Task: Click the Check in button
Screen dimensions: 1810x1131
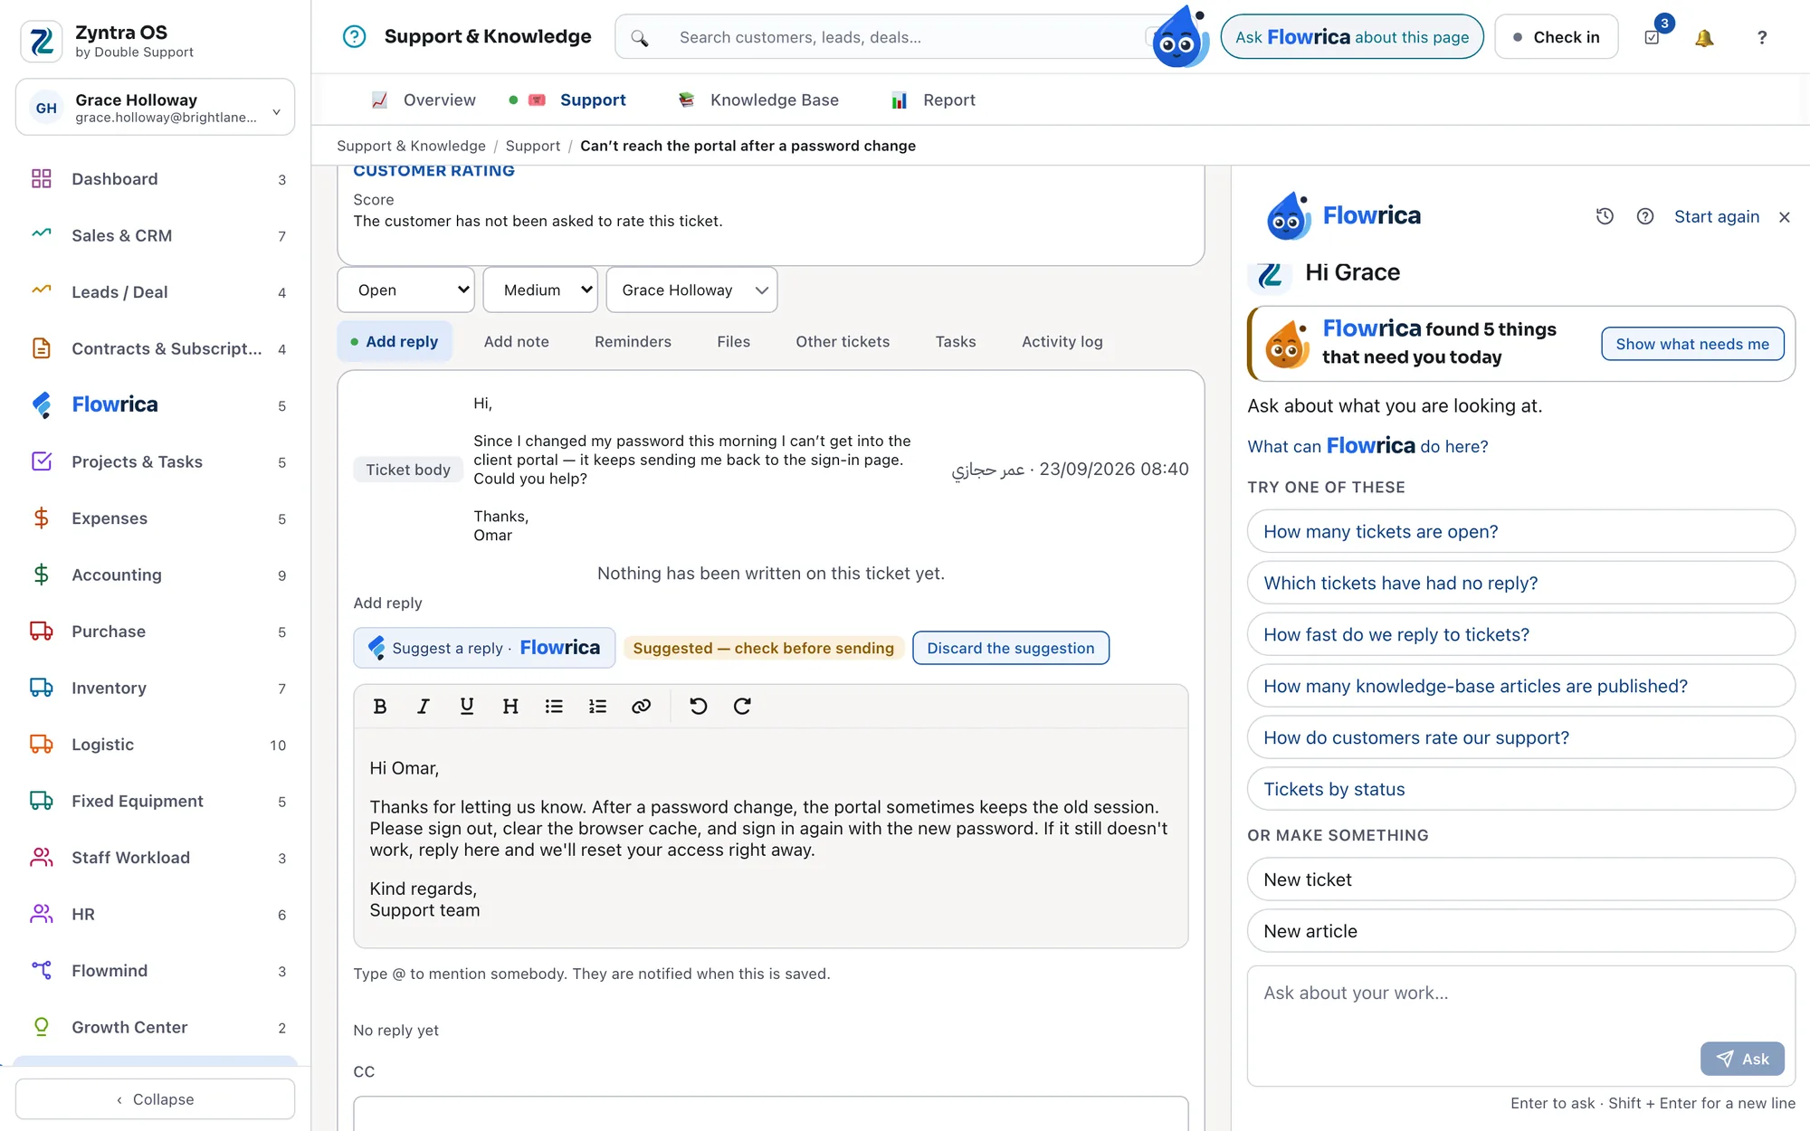Action: point(1556,37)
